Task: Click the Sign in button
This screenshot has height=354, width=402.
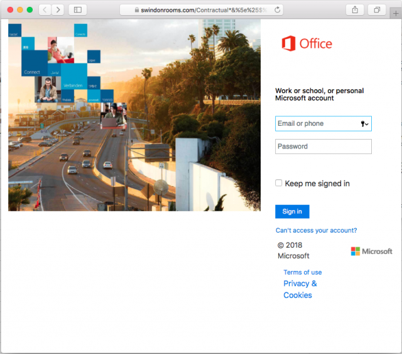Action: (292, 211)
